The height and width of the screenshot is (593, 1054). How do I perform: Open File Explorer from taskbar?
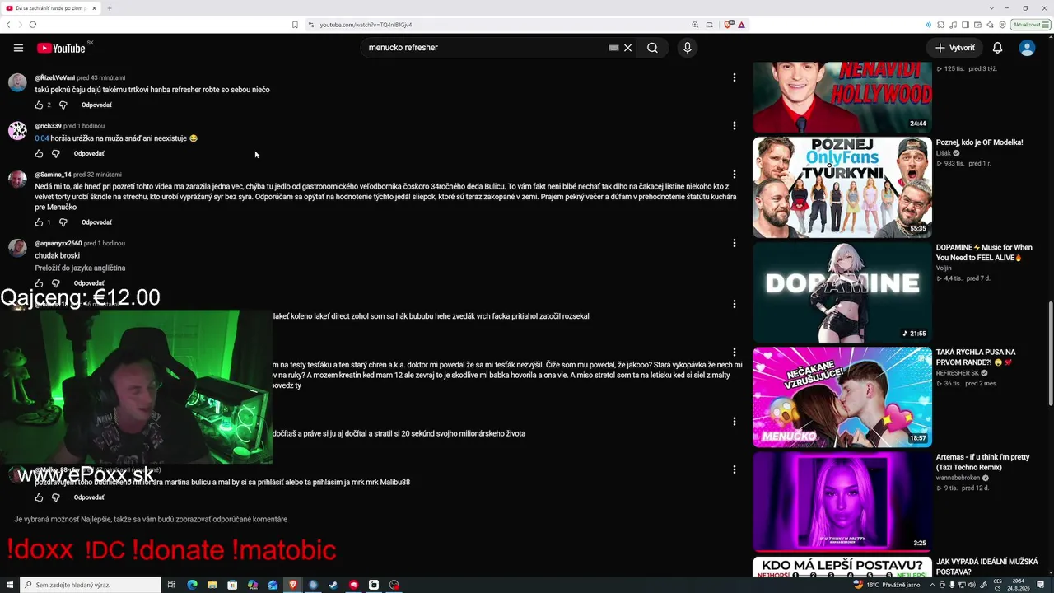[x=212, y=585]
